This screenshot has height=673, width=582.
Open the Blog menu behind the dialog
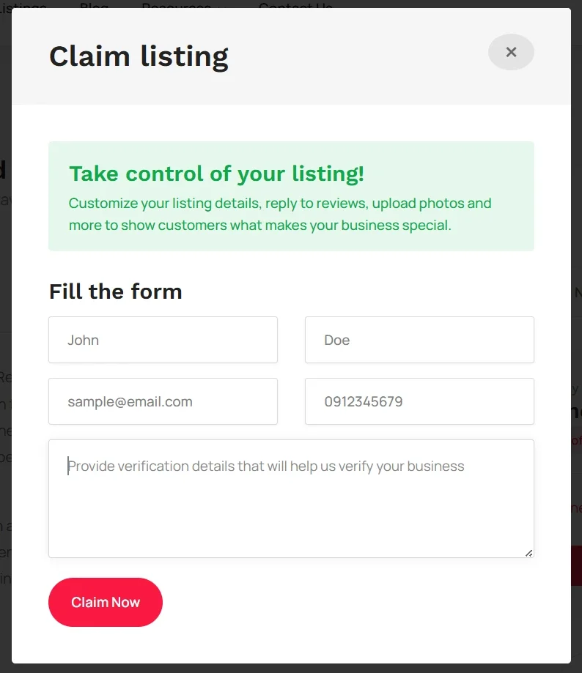tap(94, 4)
